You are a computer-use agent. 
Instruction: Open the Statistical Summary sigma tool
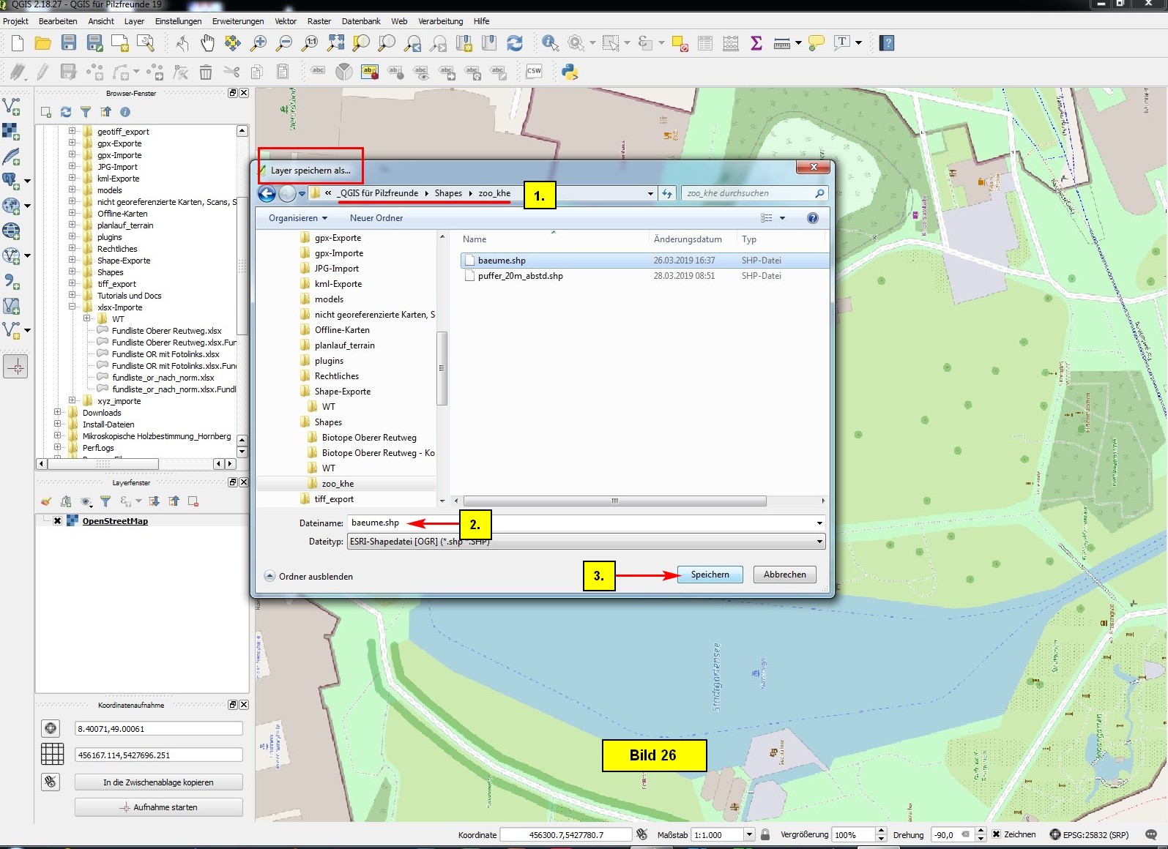coord(756,43)
